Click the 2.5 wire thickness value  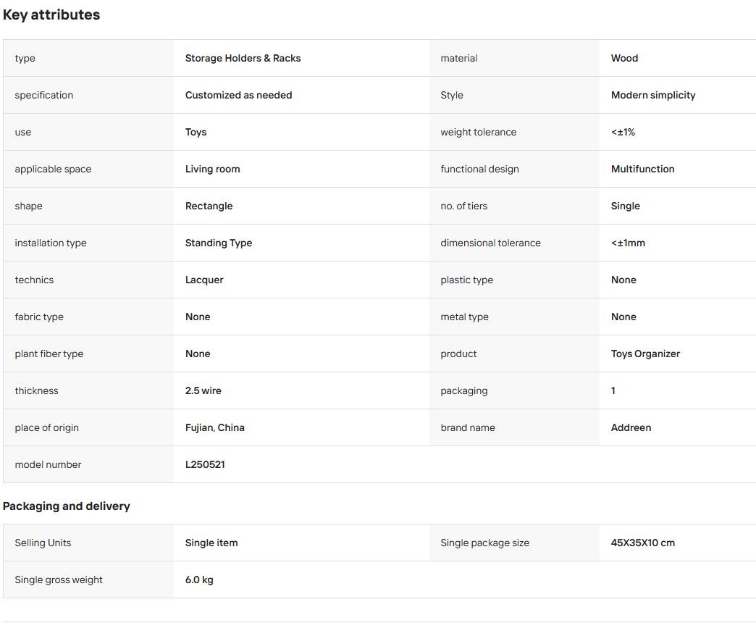pos(203,391)
